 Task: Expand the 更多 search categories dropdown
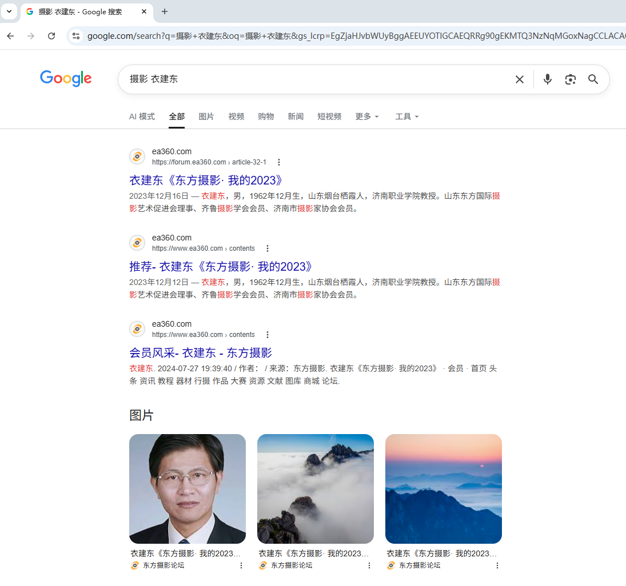click(366, 117)
